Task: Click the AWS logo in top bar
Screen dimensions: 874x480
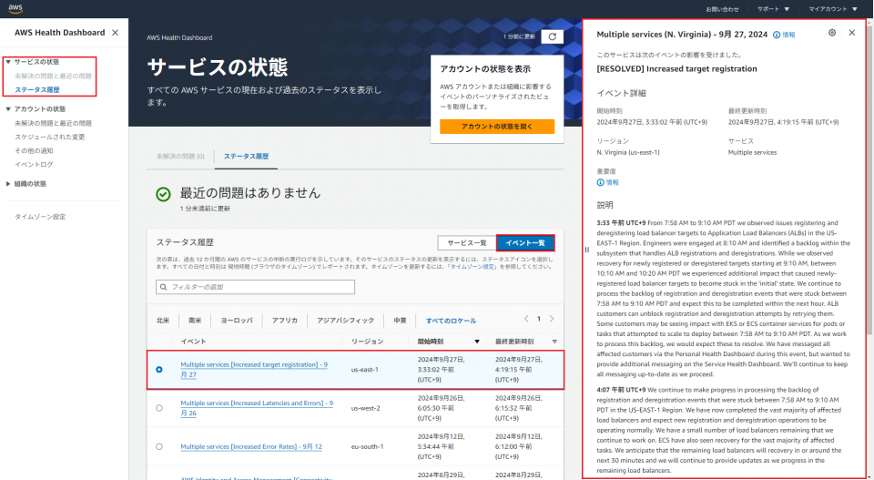Action: (x=15, y=8)
